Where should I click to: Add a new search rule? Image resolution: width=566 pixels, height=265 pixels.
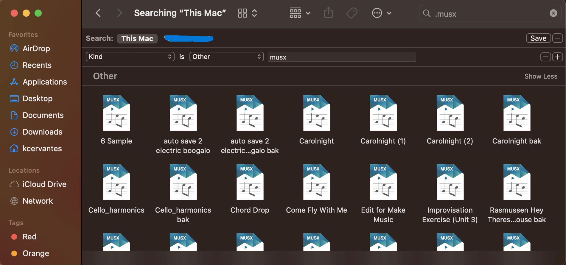(558, 57)
